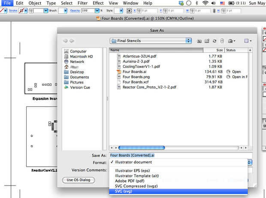Go back arrow in Save As dialog
This screenshot has width=266, height=198.
point(65,41)
